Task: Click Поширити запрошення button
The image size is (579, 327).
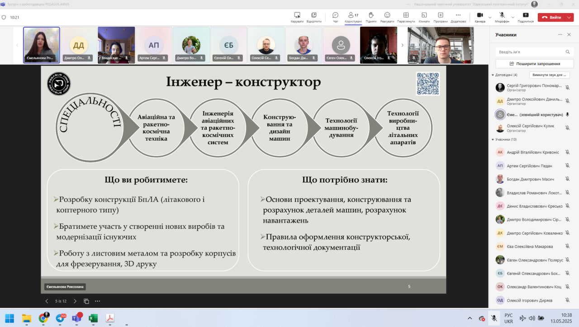Action: (x=534, y=64)
